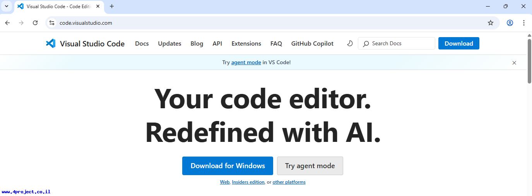
Task: Click the Search Docs input field
Action: [x=397, y=43]
